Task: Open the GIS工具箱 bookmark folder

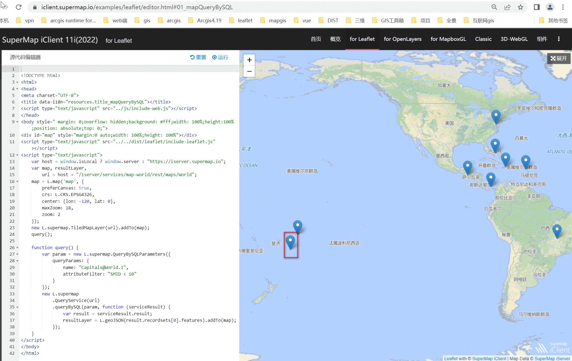Action: pyautogui.click(x=388, y=20)
